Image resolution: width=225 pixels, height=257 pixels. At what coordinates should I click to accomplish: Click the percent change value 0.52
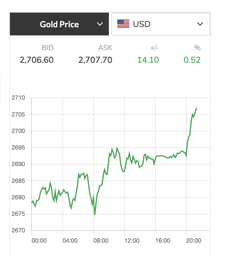click(192, 60)
